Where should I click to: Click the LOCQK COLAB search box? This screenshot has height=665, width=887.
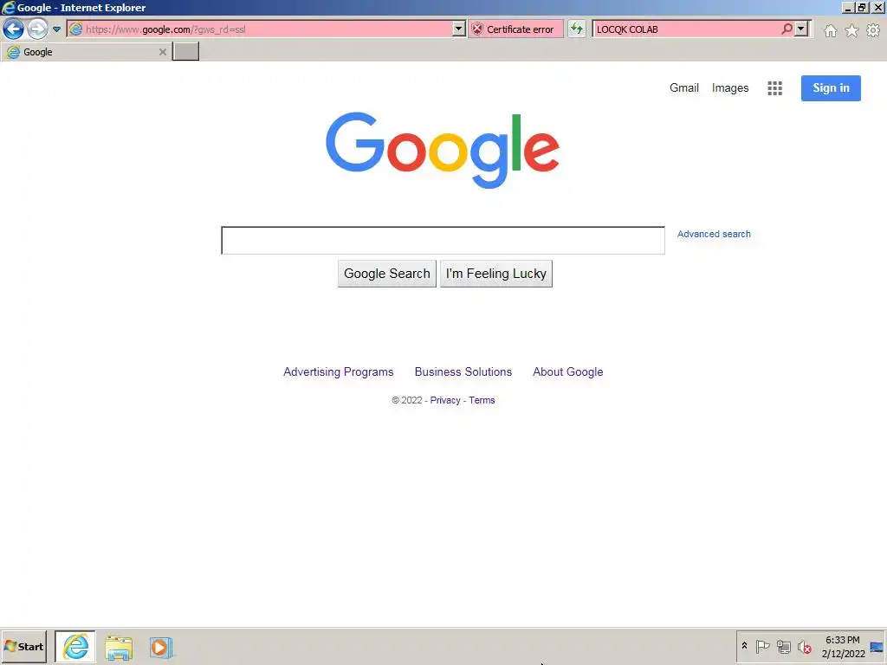(x=686, y=29)
